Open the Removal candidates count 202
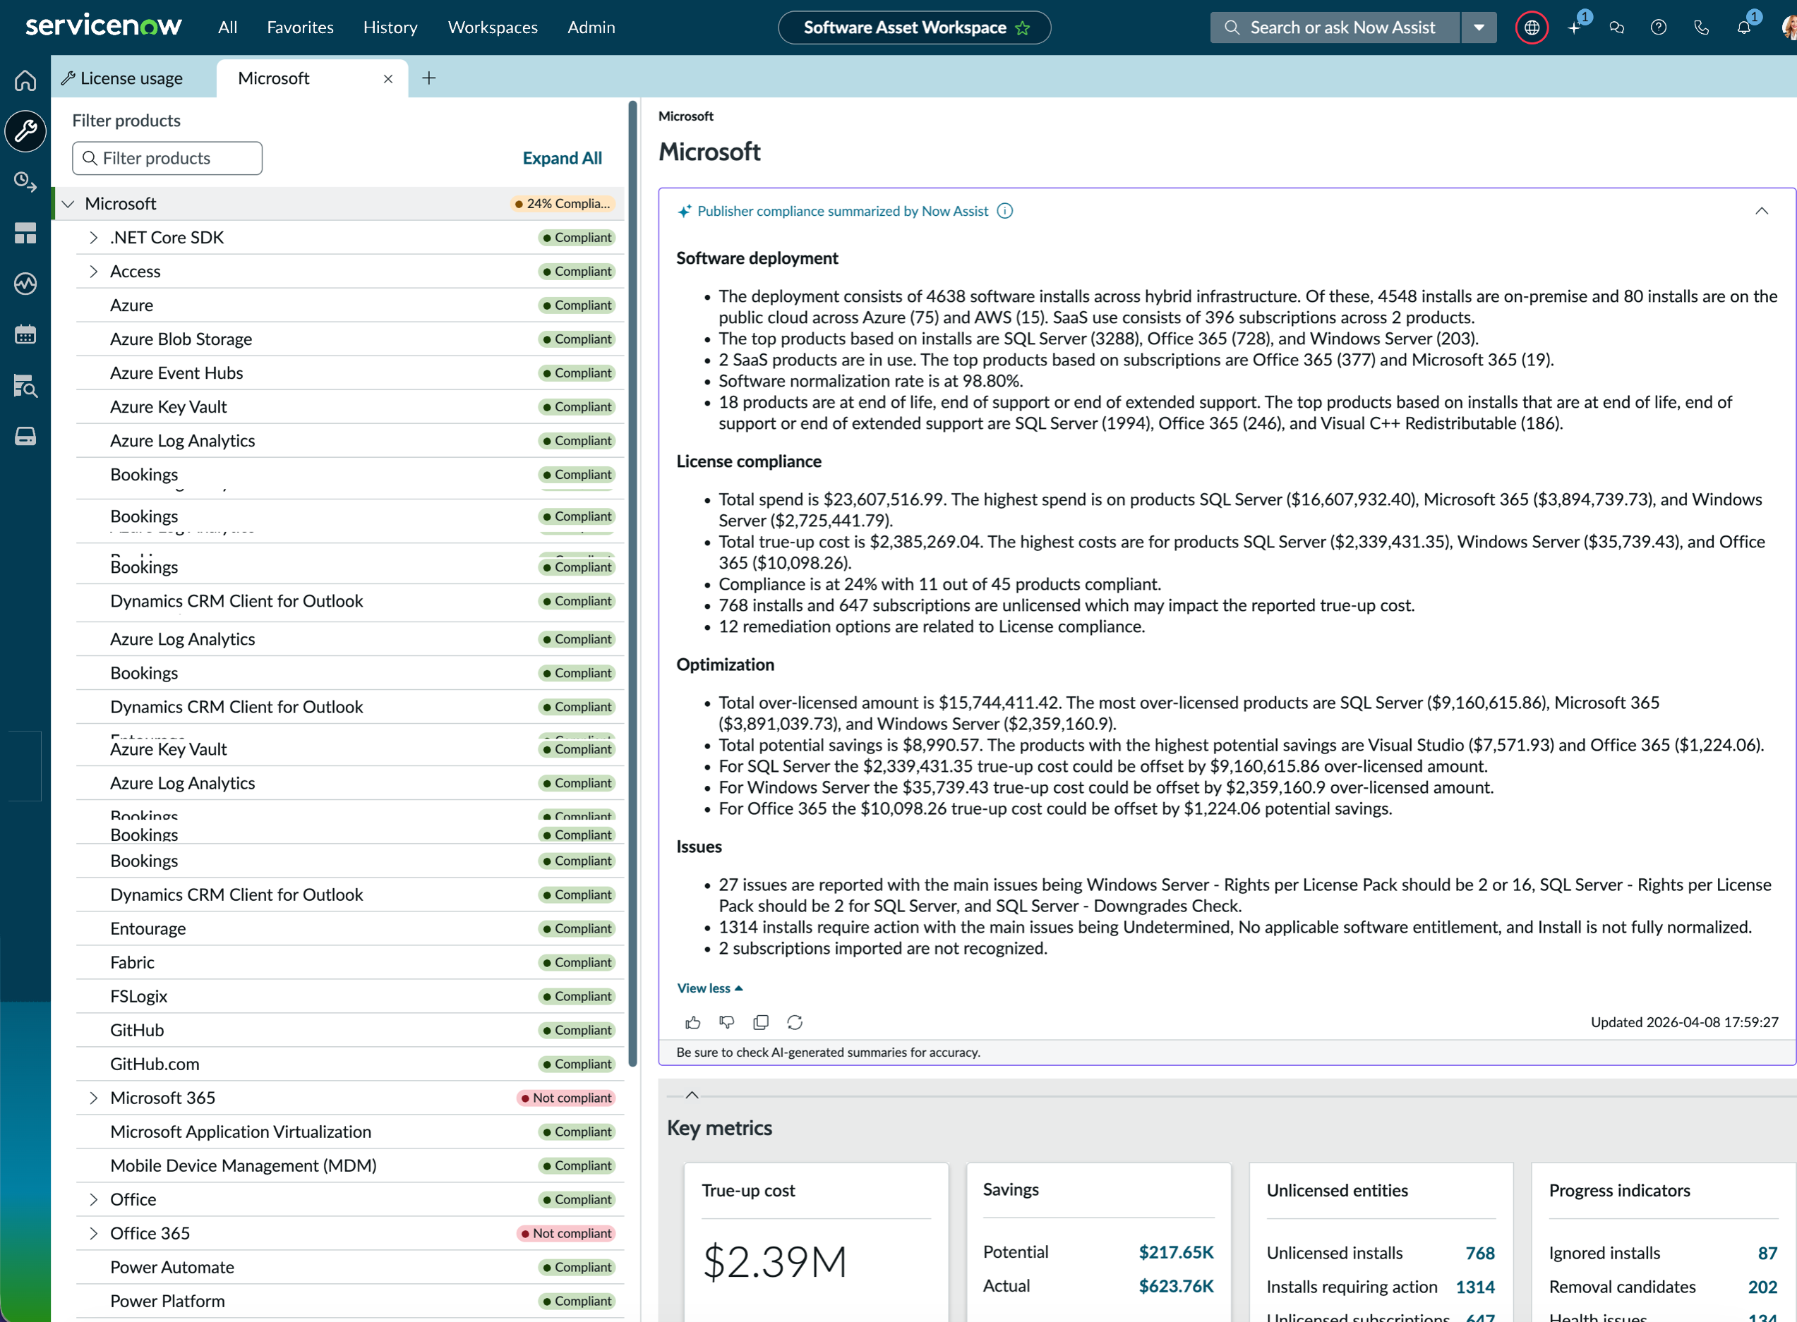1797x1322 pixels. (1762, 1287)
